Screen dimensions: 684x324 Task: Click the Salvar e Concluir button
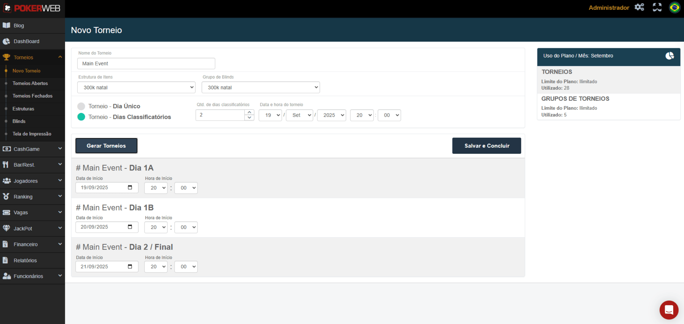click(x=486, y=146)
